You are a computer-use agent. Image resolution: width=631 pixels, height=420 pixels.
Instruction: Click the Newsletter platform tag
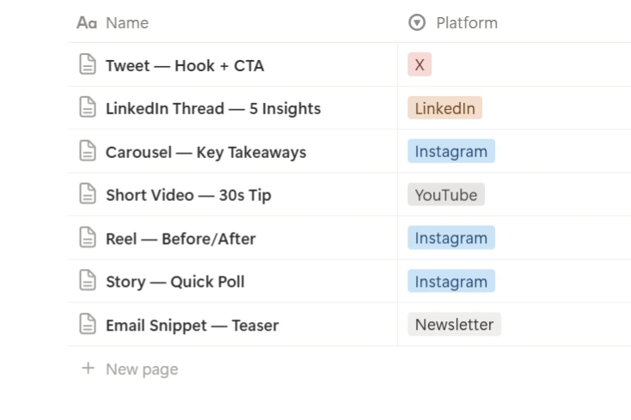tap(454, 325)
